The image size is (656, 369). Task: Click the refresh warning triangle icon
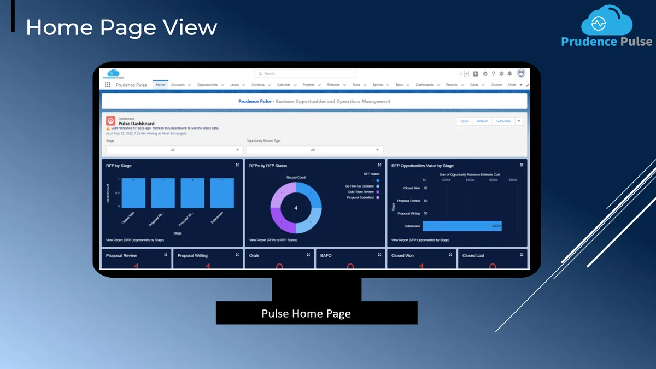[x=108, y=128]
